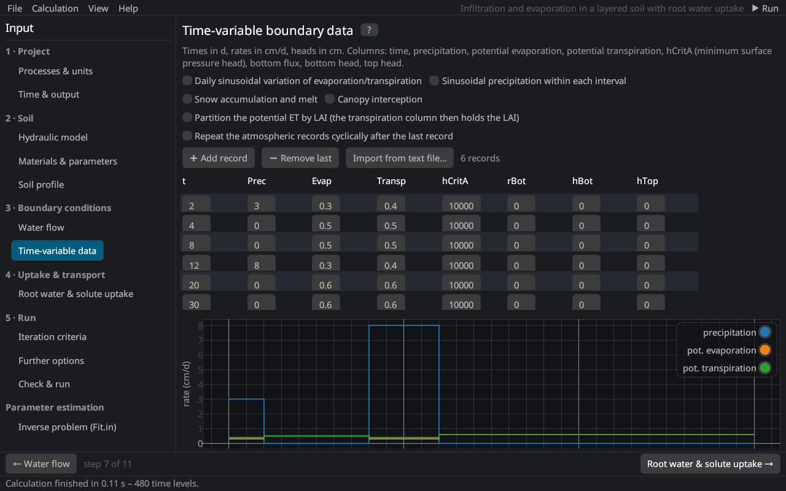The image size is (786, 491).
Task: Open Water flow in sidebar
Action: (41, 228)
